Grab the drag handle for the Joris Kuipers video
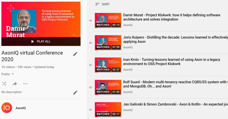Screen dimensions: 228x119 point(91,43)
